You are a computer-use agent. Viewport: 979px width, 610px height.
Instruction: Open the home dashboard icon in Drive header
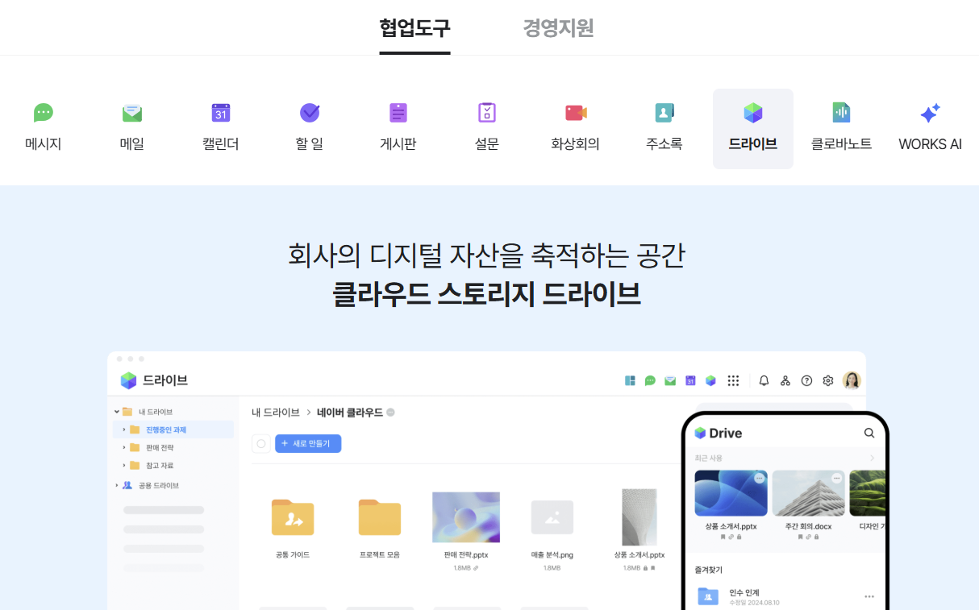(x=631, y=380)
